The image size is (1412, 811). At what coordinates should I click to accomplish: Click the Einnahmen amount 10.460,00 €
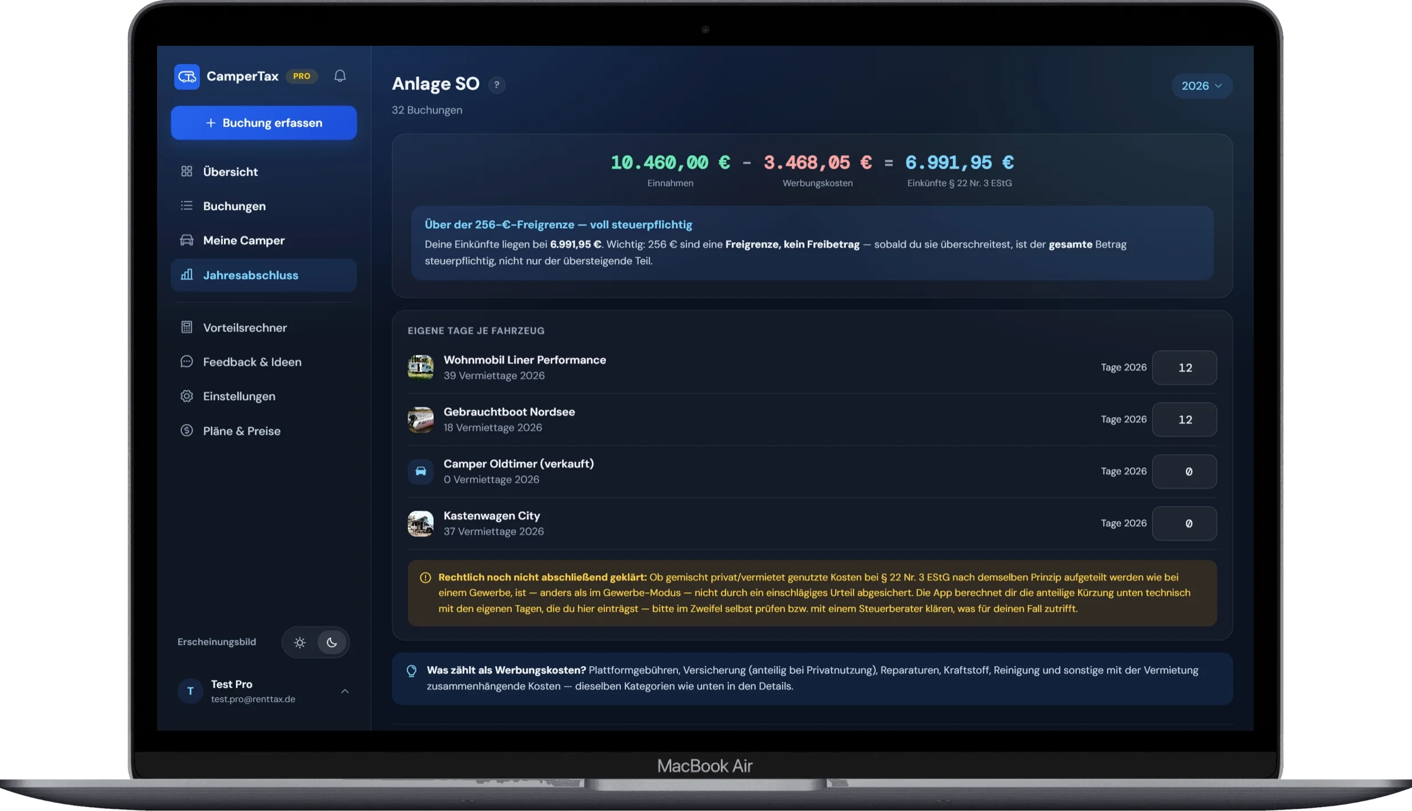(x=671, y=163)
